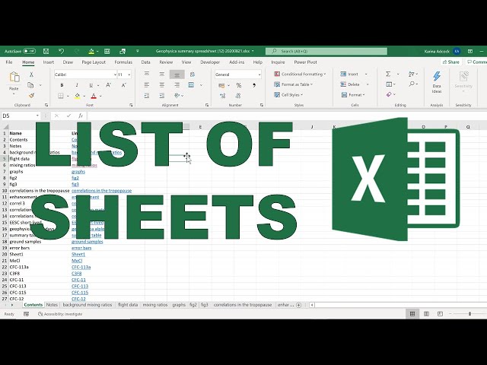Click the Clear eraser icon
Image resolution: width=487 pixels, height=365 pixels.
389,94
